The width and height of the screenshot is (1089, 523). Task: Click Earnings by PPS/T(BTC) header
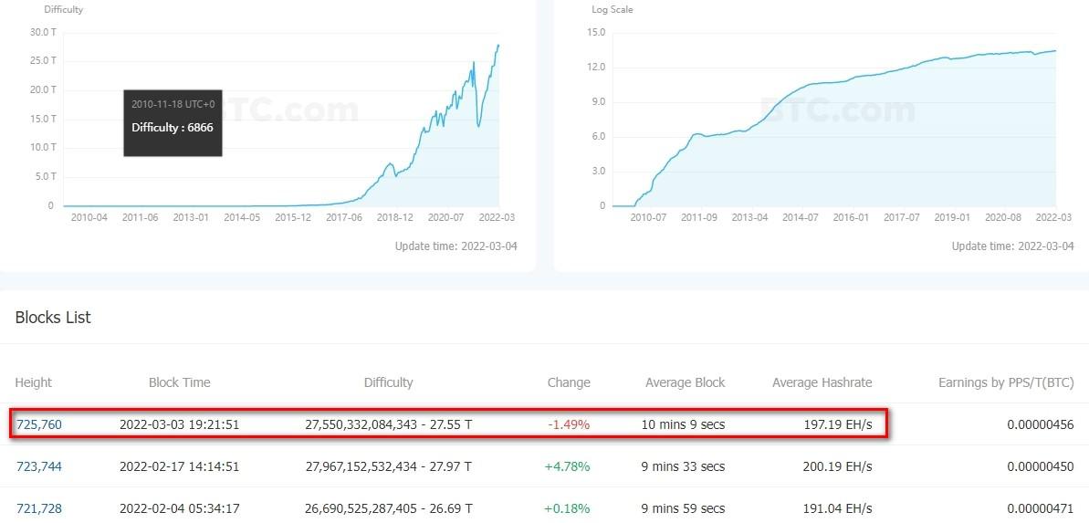click(x=1006, y=382)
